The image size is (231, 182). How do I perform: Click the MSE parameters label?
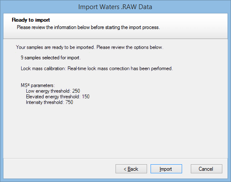(x=38, y=85)
